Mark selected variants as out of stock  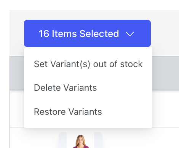[88, 64]
